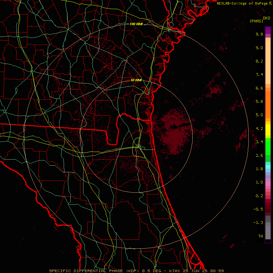
Task: Click the cyan band of the color scale
Action: pos(268,167)
